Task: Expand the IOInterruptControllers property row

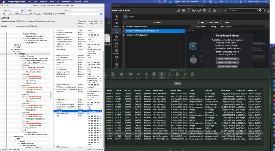Action: click(55, 60)
